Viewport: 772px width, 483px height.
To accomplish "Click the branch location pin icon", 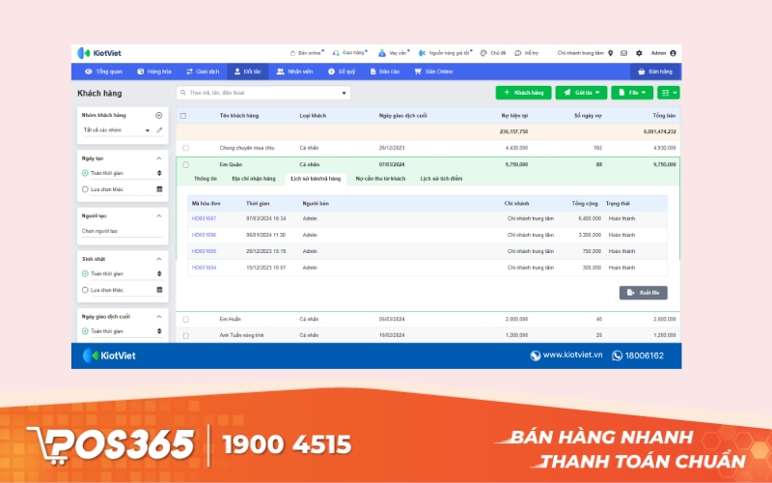I will (611, 53).
